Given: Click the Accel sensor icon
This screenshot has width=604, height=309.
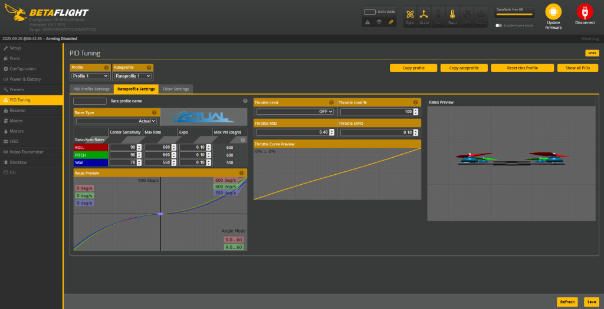Looking at the screenshot, I should click(424, 16).
